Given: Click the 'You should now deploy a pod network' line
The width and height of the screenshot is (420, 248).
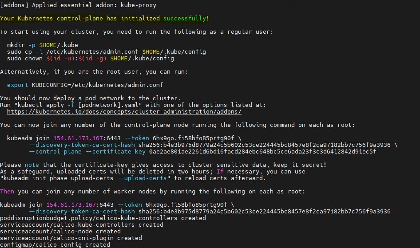Looking at the screenshot, I should [x=90, y=98].
